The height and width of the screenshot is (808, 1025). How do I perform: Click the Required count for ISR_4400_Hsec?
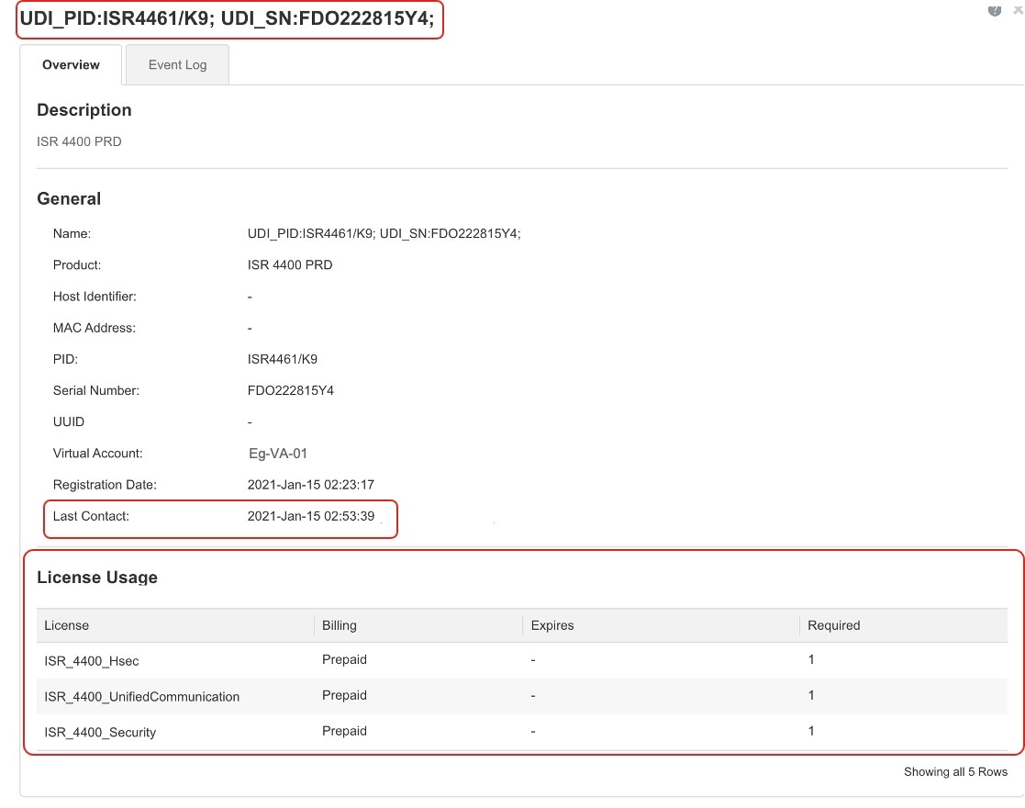pos(811,659)
